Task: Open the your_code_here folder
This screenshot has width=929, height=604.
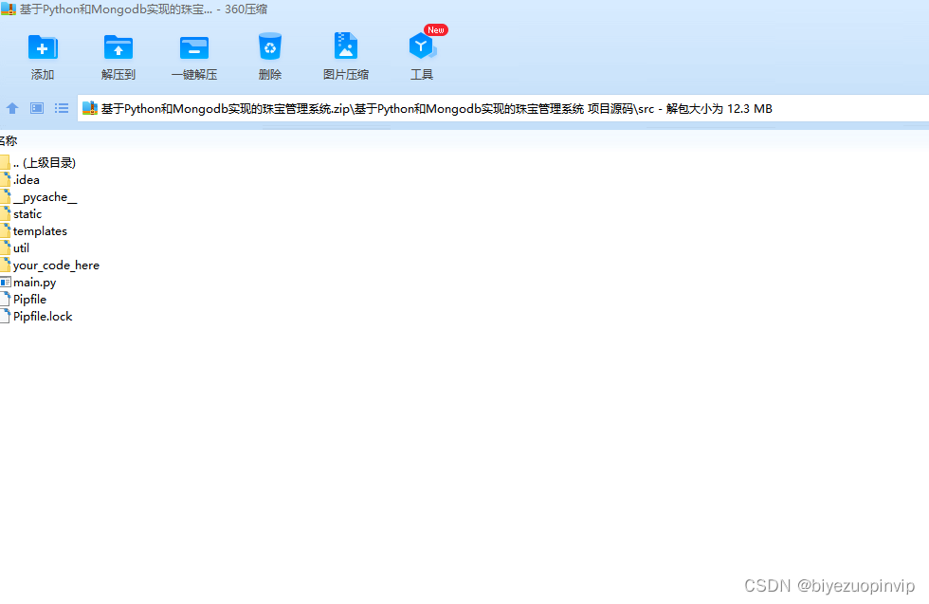Action: pyautogui.click(x=55, y=265)
